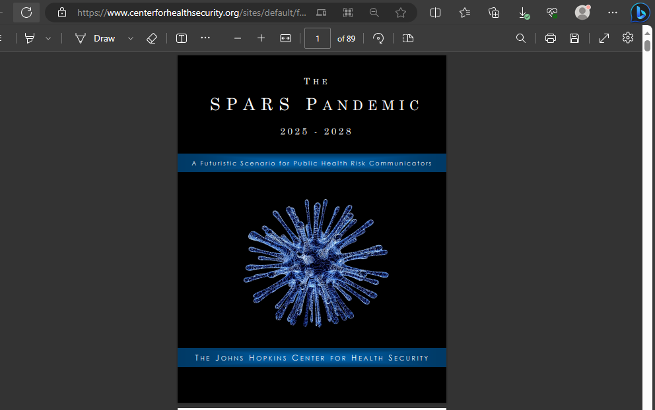
Task: Expand the Draw options dropdown arrow
Action: click(x=130, y=38)
